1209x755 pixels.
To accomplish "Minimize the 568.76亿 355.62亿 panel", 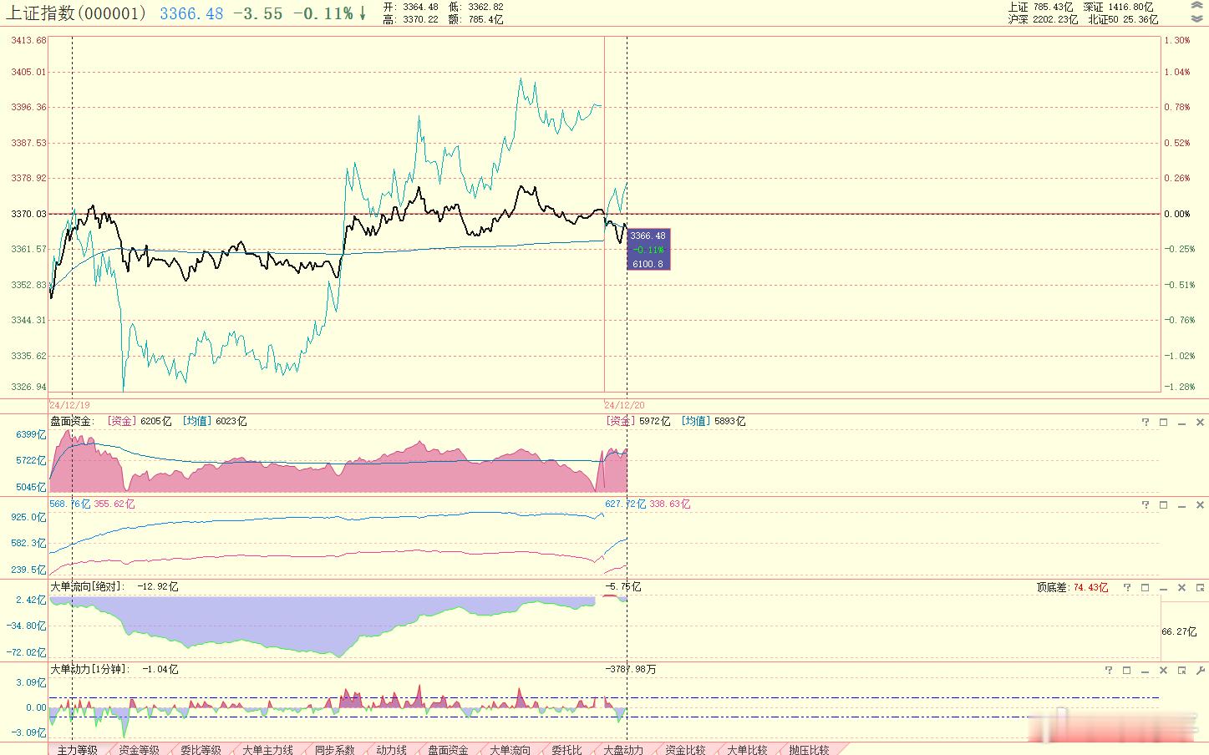I will pyautogui.click(x=1182, y=505).
